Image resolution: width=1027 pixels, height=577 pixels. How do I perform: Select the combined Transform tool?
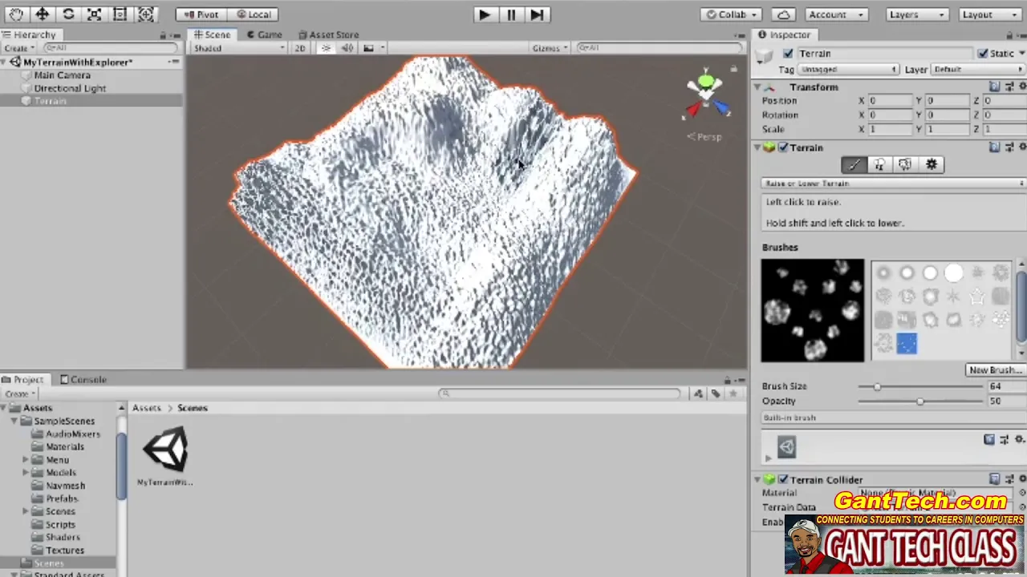click(145, 14)
